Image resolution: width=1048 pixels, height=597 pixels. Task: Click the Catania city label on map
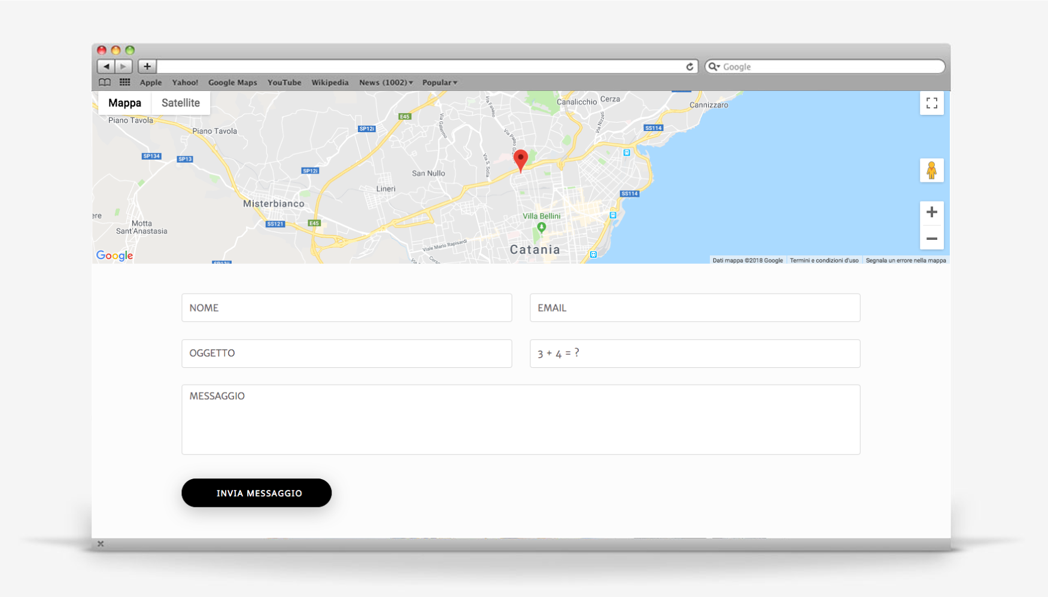click(x=535, y=249)
